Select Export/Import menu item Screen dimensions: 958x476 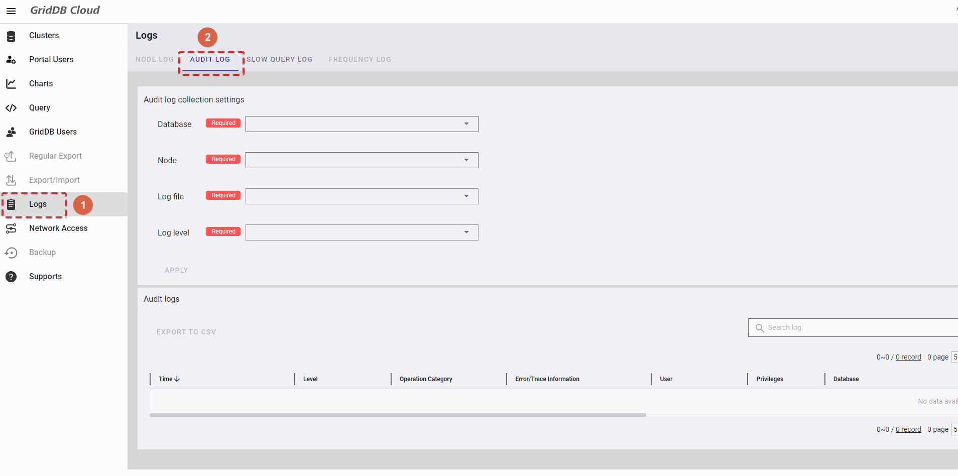[54, 180]
